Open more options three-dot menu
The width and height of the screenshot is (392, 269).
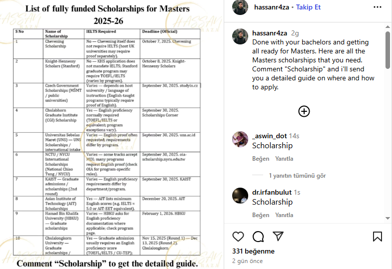pyautogui.click(x=378, y=7)
